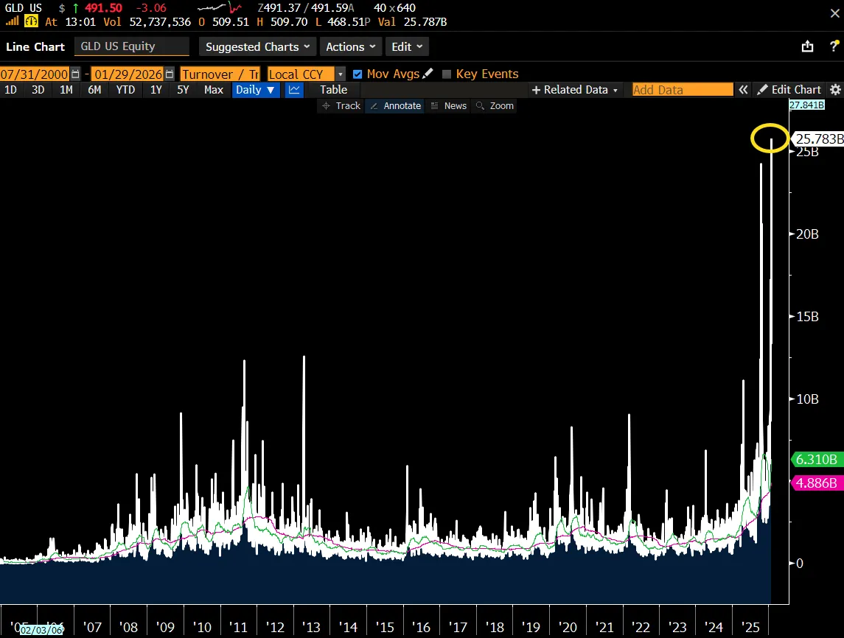Open the end date calendar picker
844x638 pixels.
pos(170,74)
